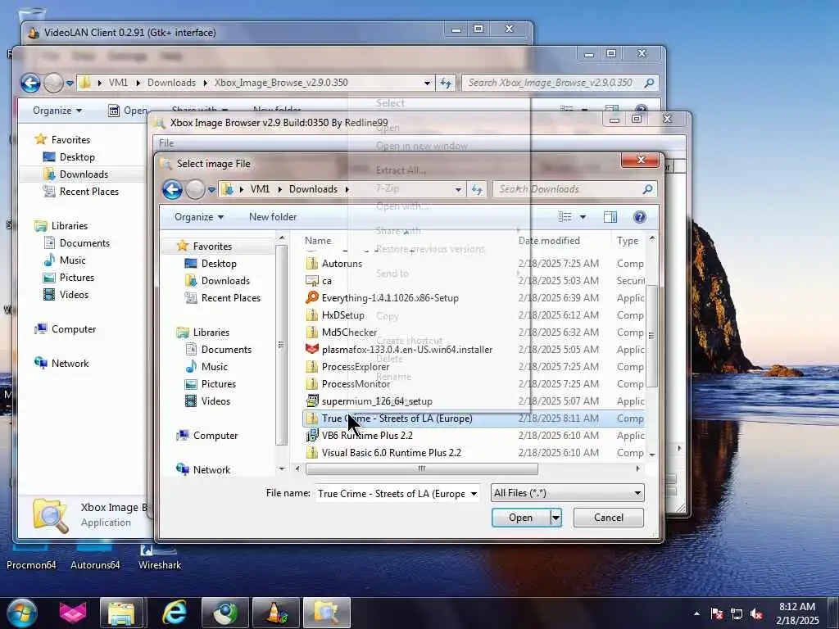839x629 pixels.
Task: Open All Files (*.*) file type dropdown
Action: click(x=567, y=492)
